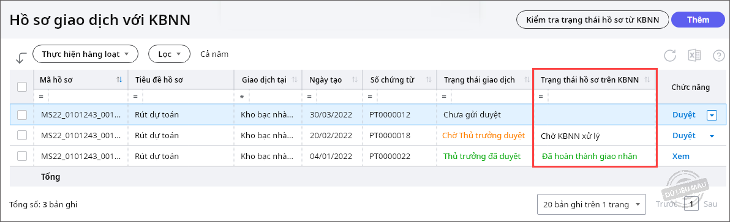Sort by the Ngày tạo column arrows
This screenshot has height=222, width=730.
click(x=355, y=80)
